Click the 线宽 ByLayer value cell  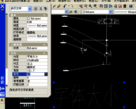point(37,36)
